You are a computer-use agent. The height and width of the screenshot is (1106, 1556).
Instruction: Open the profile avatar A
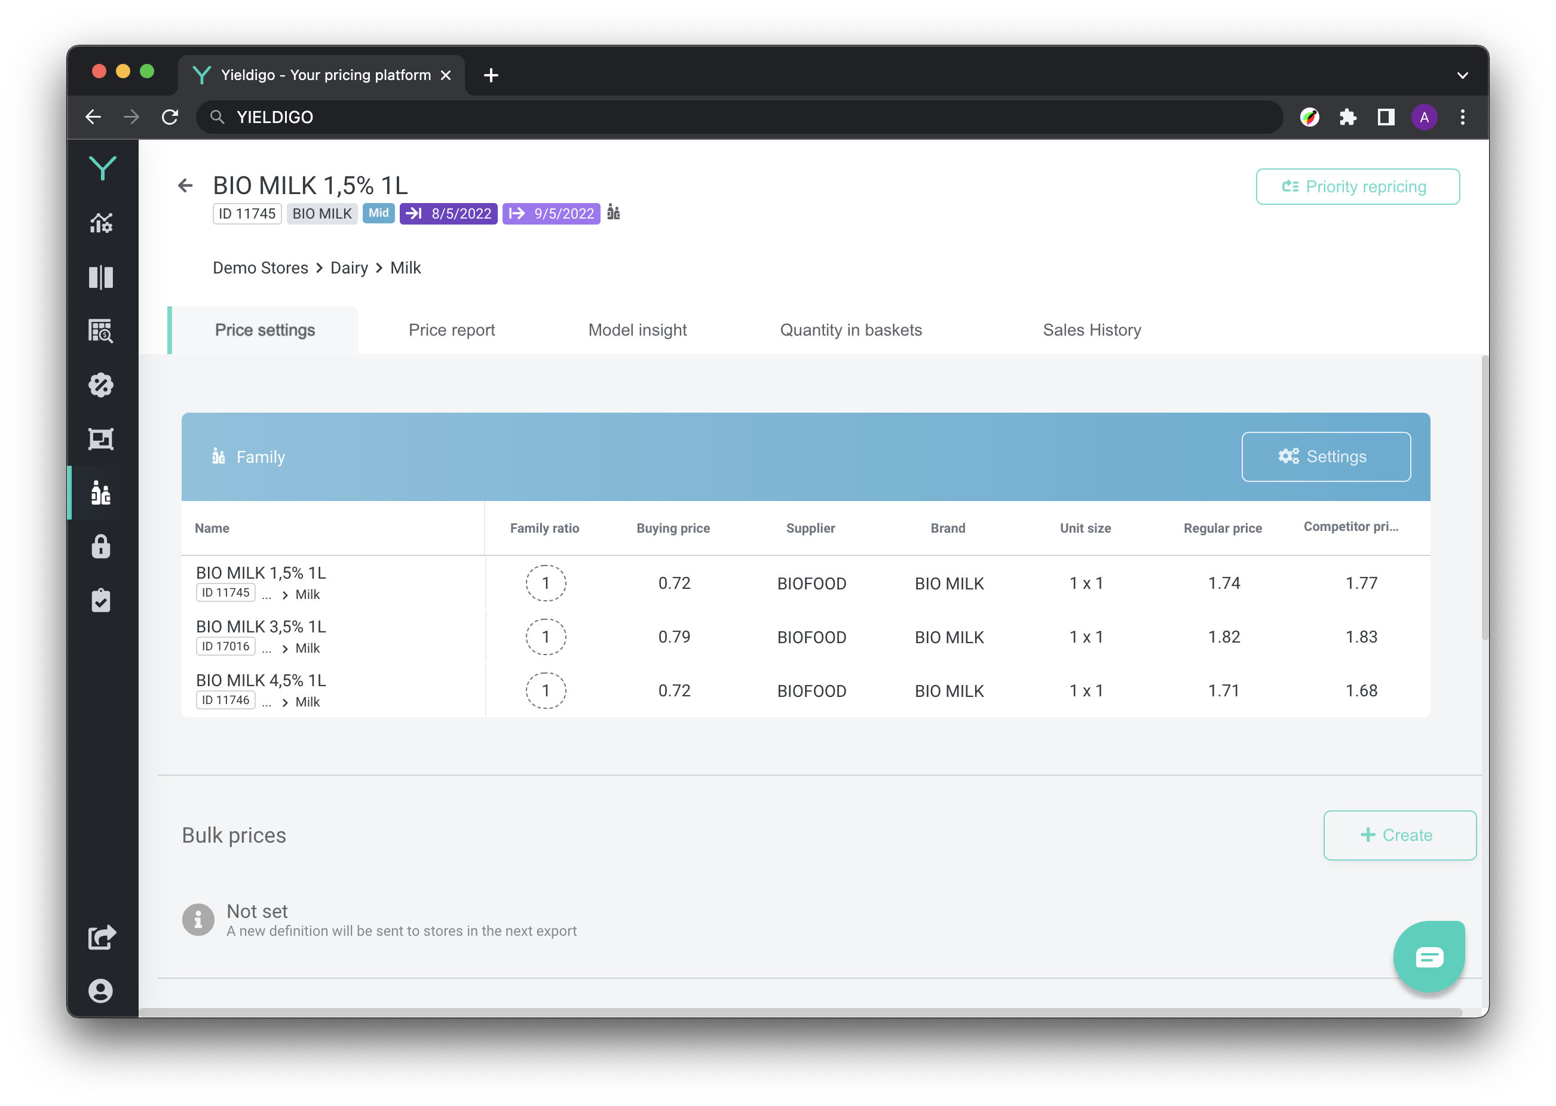(x=1424, y=117)
